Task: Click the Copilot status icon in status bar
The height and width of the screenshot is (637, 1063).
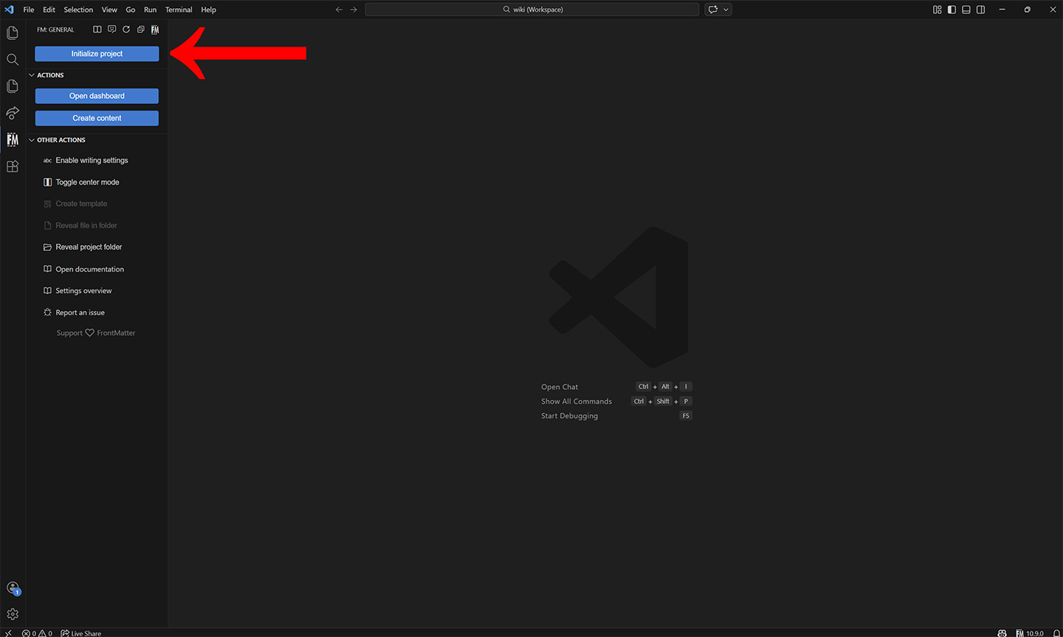Action: click(x=1002, y=633)
